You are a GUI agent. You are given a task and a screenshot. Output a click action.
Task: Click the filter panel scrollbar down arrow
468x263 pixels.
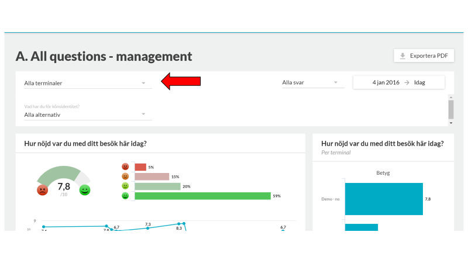click(x=451, y=123)
